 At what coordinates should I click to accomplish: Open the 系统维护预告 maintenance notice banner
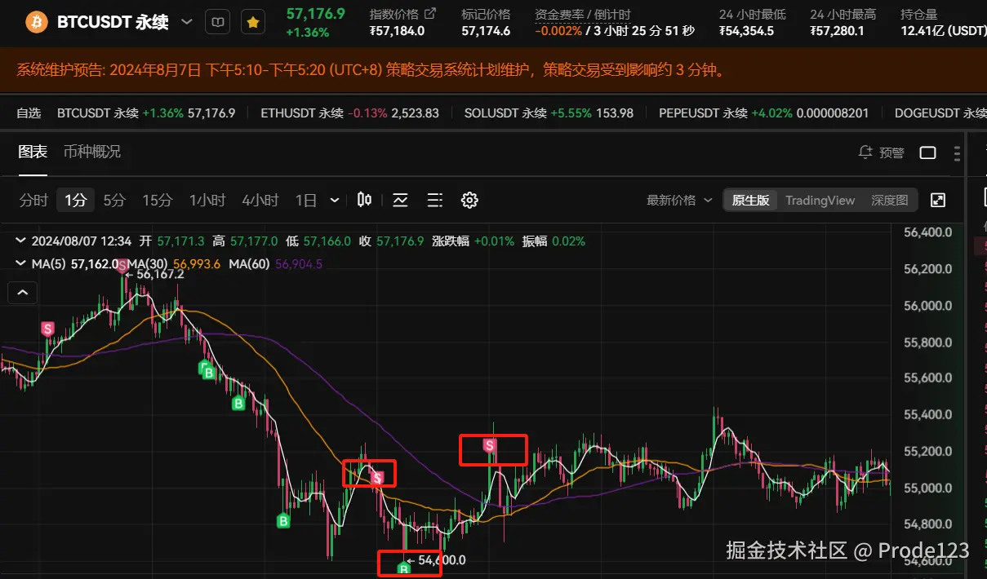click(493, 69)
